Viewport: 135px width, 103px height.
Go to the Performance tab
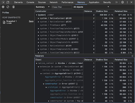click(67, 2)
